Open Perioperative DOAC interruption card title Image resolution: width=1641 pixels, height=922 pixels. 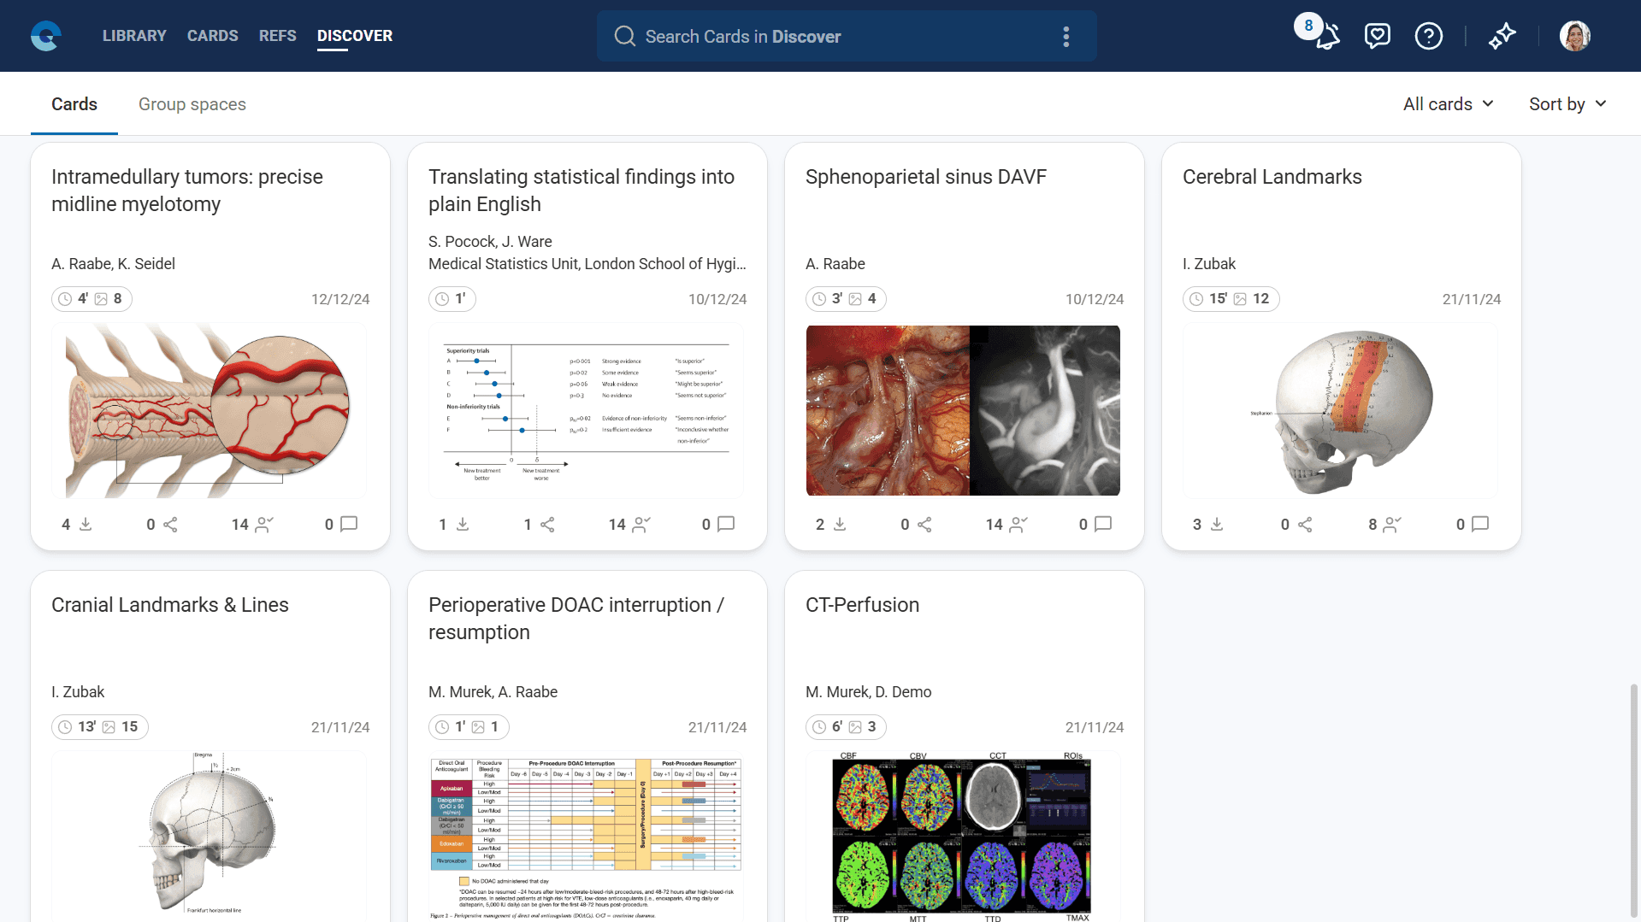tap(576, 618)
